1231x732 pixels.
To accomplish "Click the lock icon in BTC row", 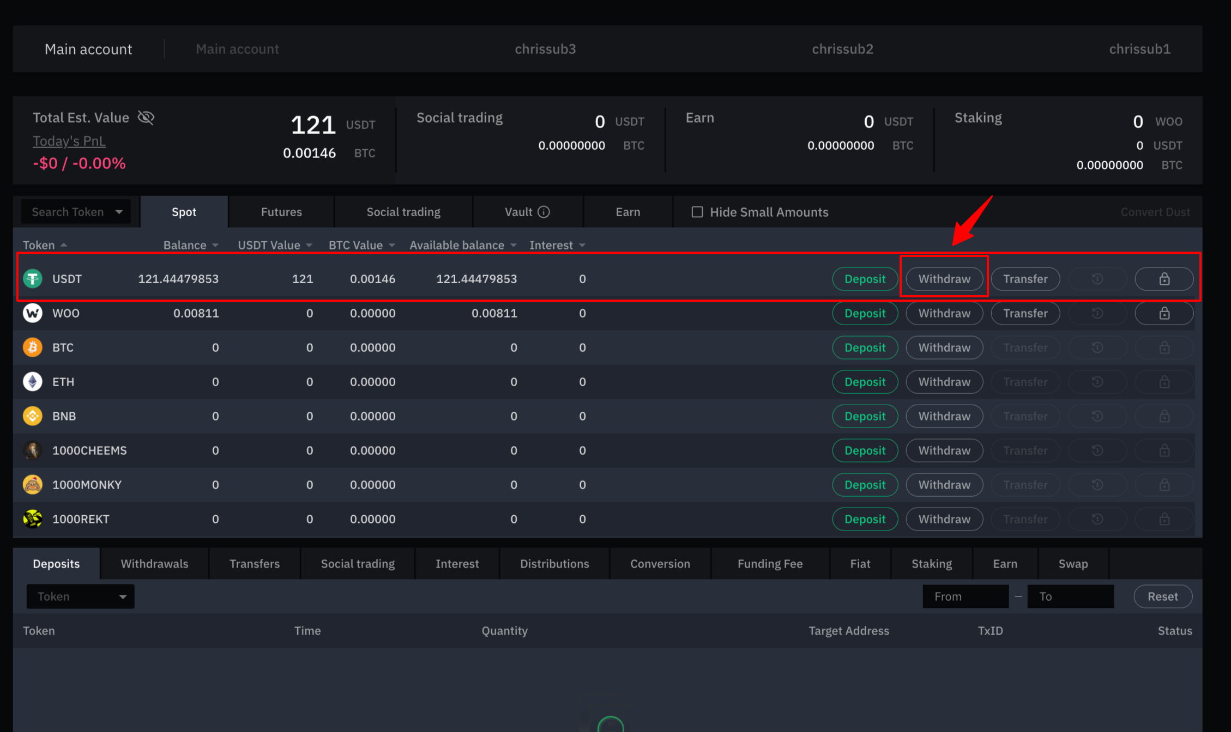I will [1164, 347].
